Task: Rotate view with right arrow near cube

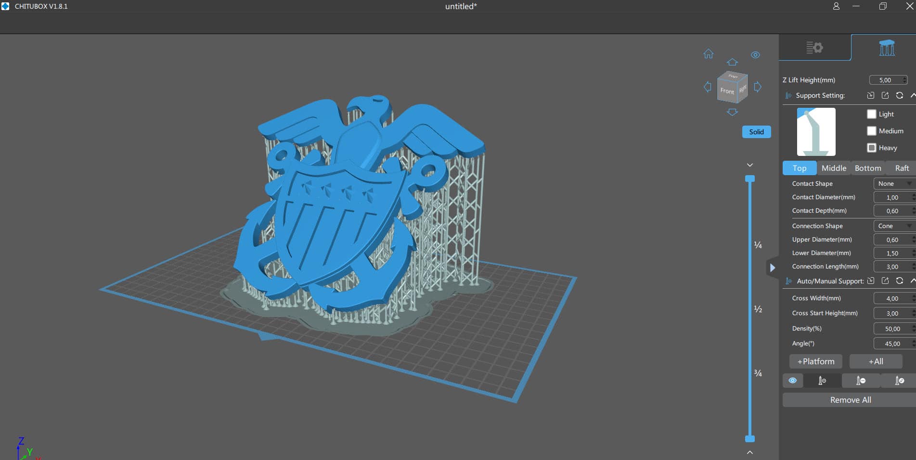Action: tap(758, 87)
